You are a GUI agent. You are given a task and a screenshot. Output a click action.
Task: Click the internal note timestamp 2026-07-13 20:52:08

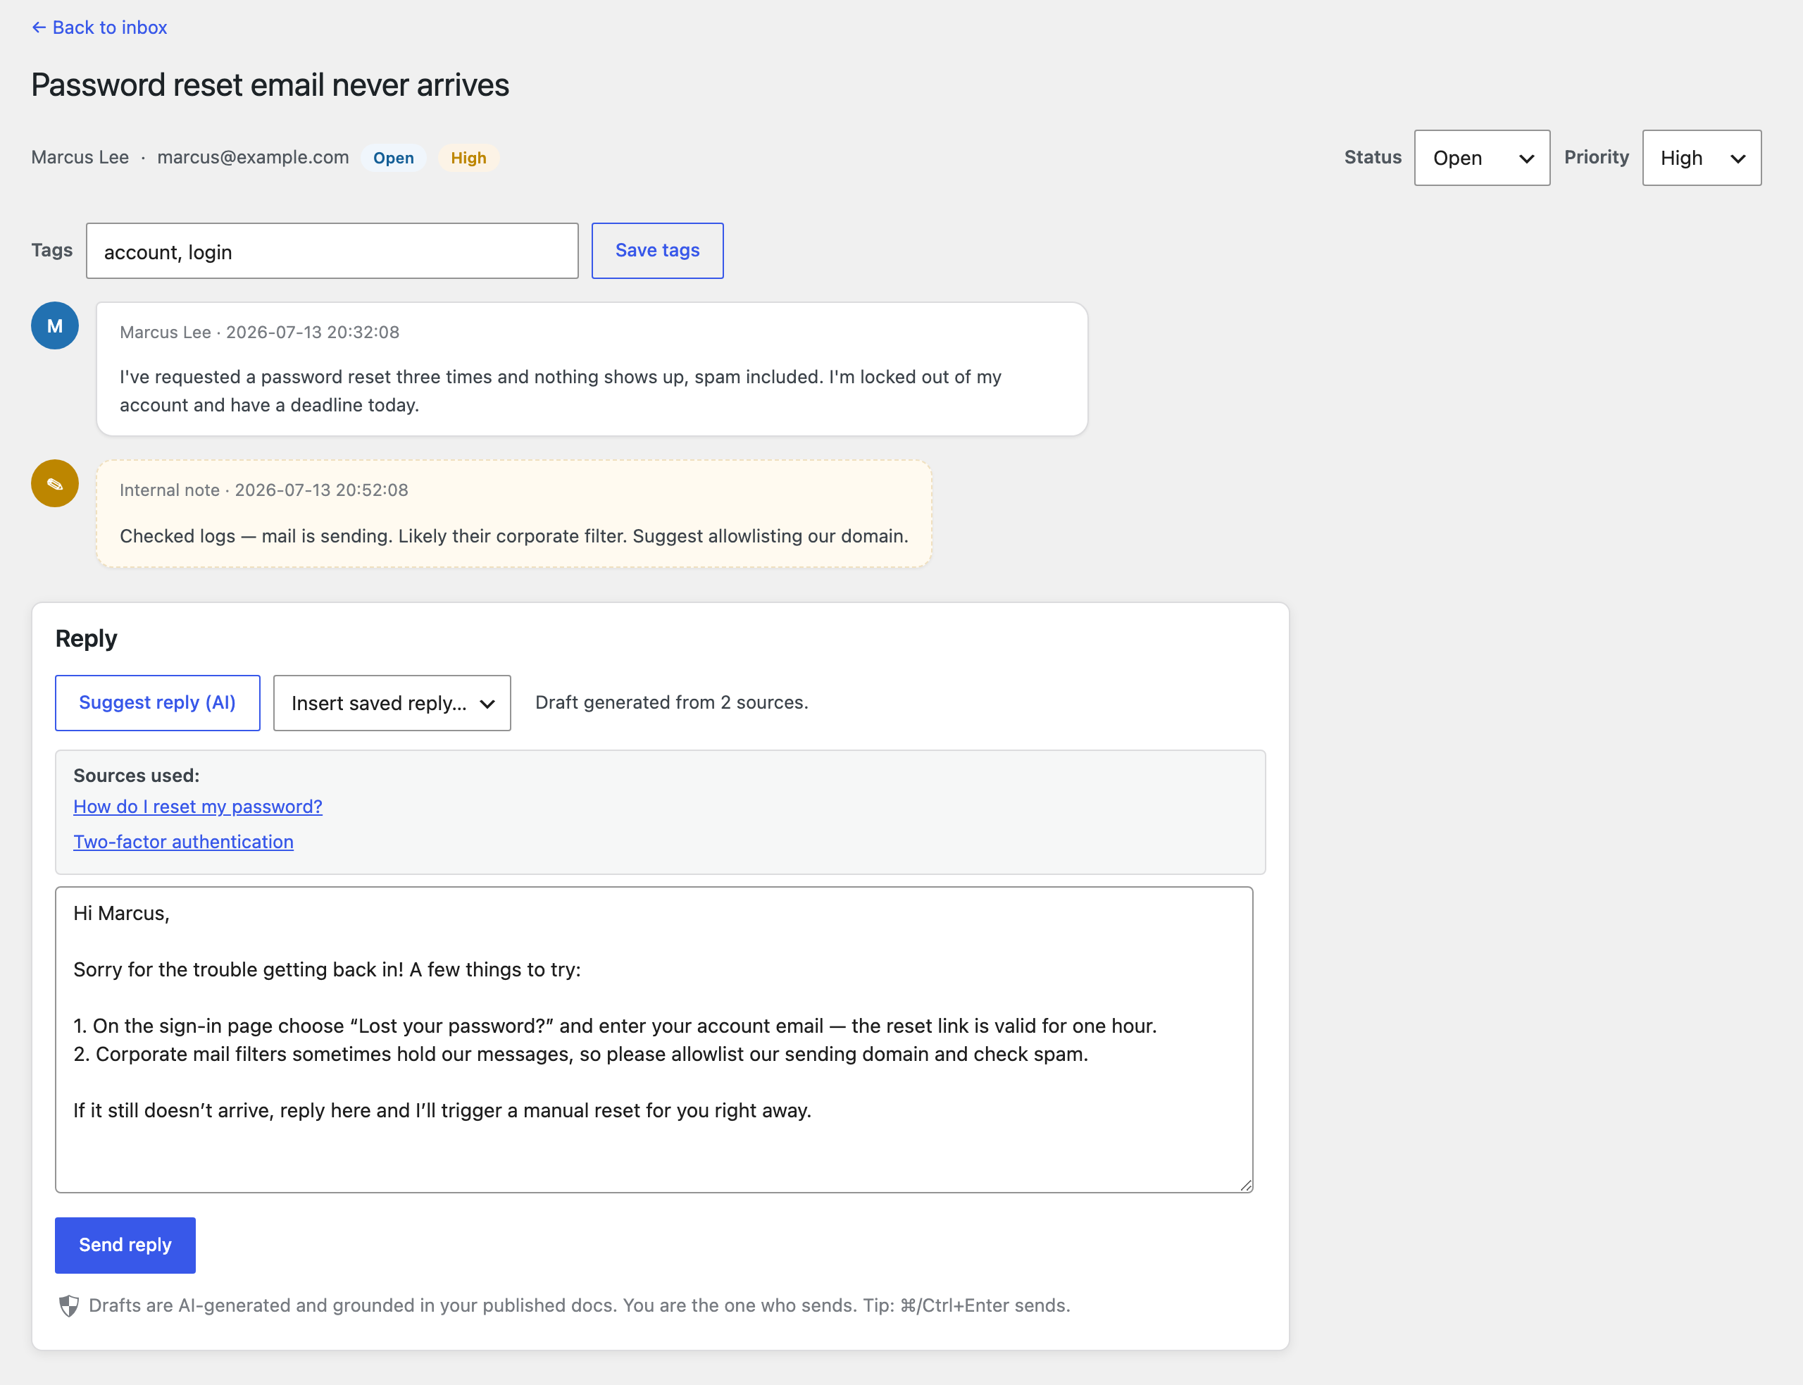tap(321, 490)
